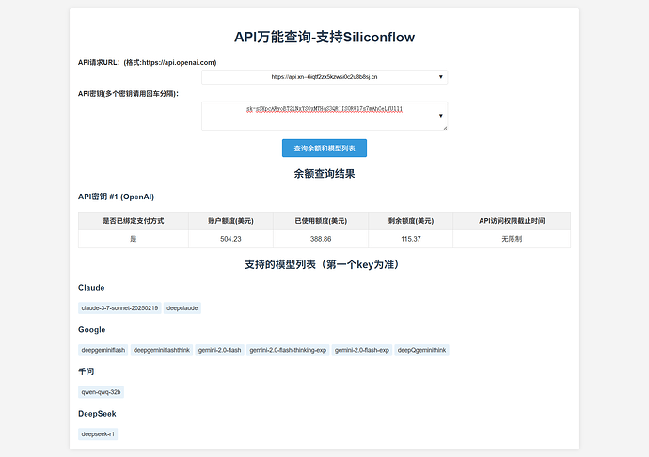The height and width of the screenshot is (457, 649).
Task: Click the API密钥 multi-key label
Action: point(128,94)
